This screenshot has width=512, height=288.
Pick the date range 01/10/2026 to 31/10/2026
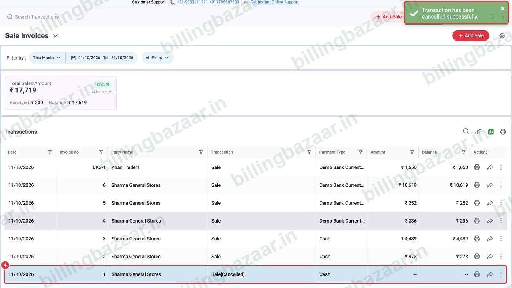point(102,58)
